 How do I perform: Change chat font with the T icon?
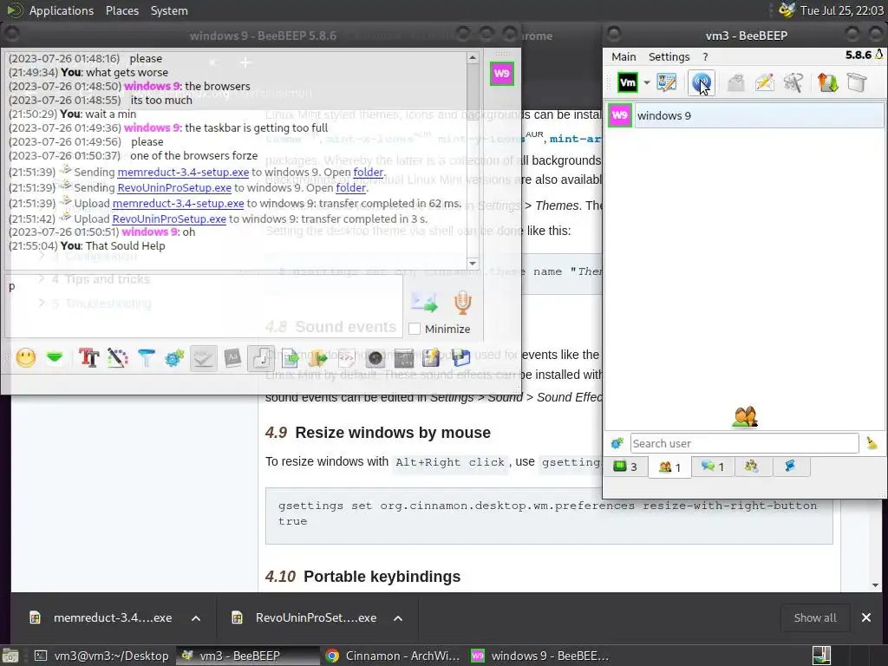89,358
